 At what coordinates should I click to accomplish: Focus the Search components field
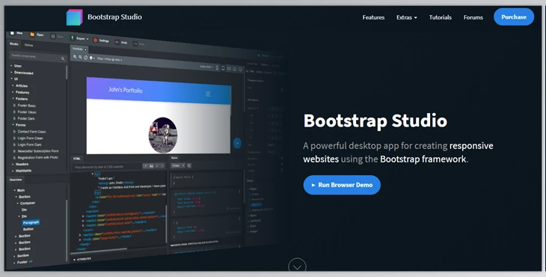[37, 57]
